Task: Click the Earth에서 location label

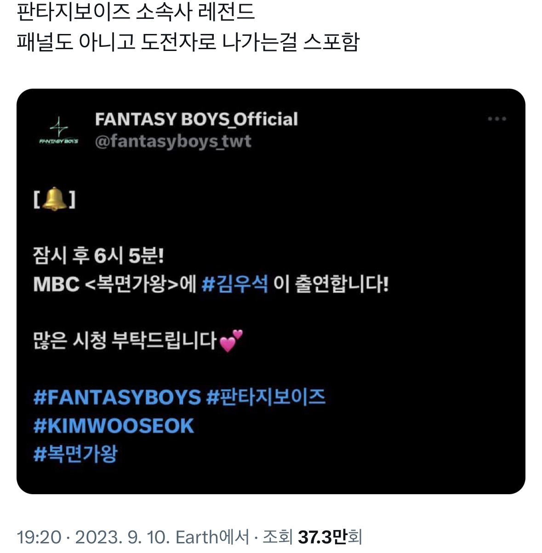Action: (x=213, y=537)
